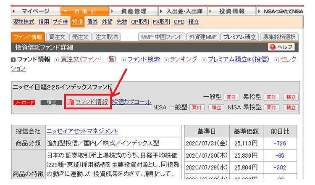Click the 債券 submenu link
The width and height of the screenshot is (315, 185).
[x=92, y=22]
